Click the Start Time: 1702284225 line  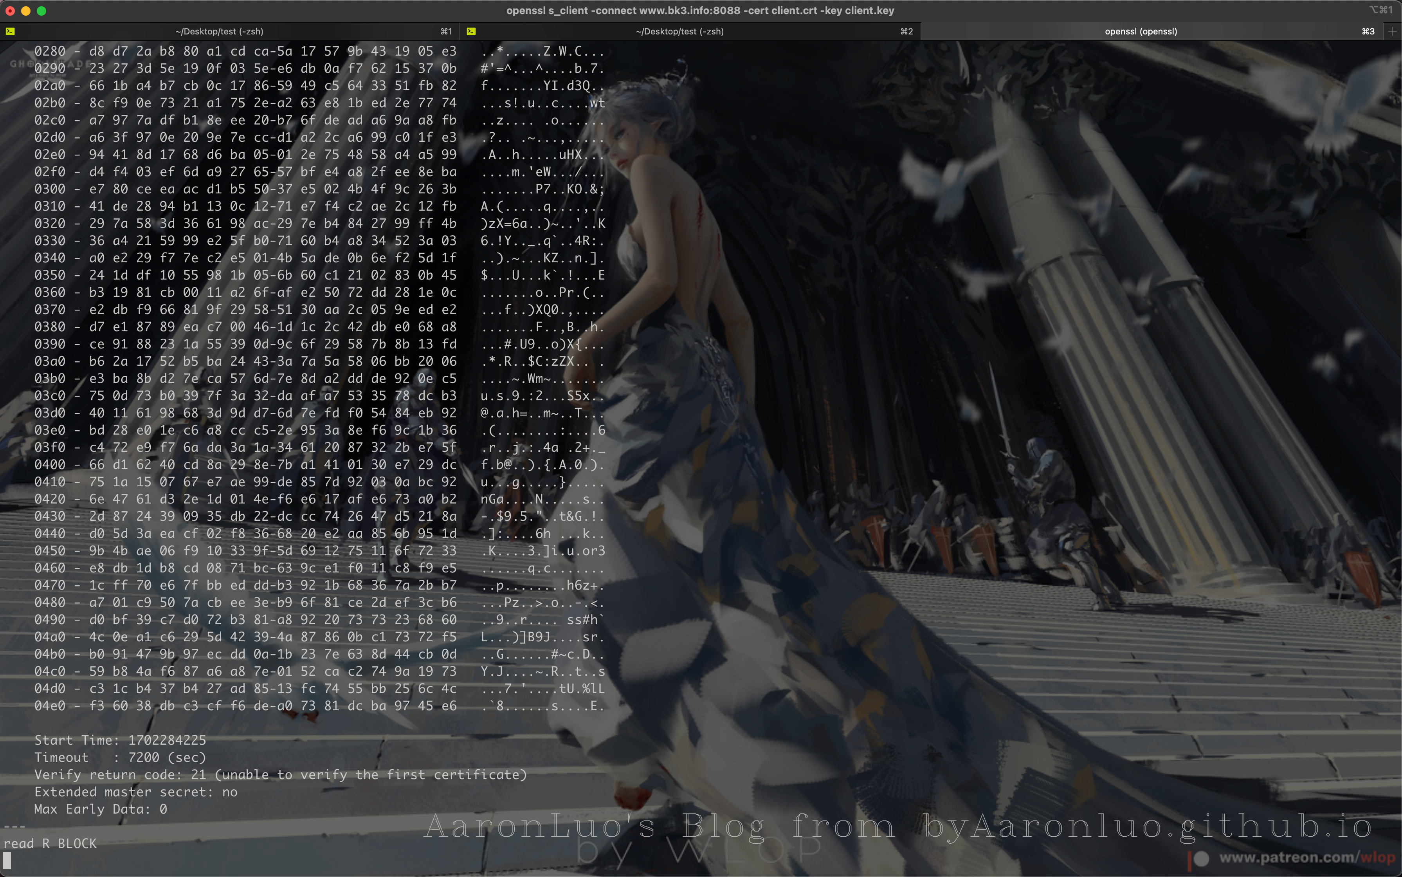pos(120,740)
